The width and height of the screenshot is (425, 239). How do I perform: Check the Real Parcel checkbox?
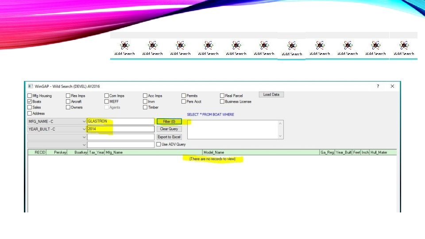(x=222, y=96)
